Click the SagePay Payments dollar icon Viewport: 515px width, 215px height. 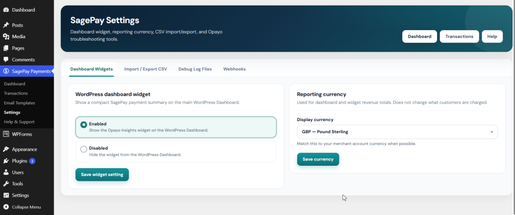click(6, 71)
